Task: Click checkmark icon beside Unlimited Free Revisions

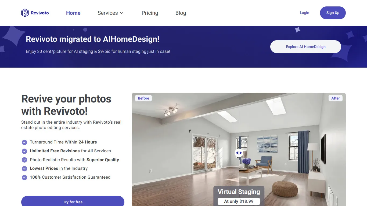Action: click(24, 151)
